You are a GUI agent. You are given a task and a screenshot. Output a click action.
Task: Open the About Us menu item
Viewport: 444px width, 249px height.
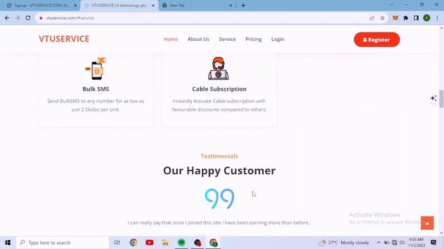point(198,39)
